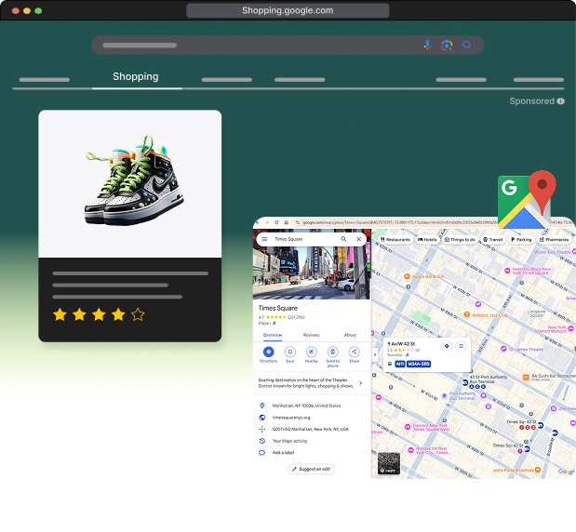The image size is (576, 532).
Task: Save Times Square with the Save icon
Action: [289, 352]
